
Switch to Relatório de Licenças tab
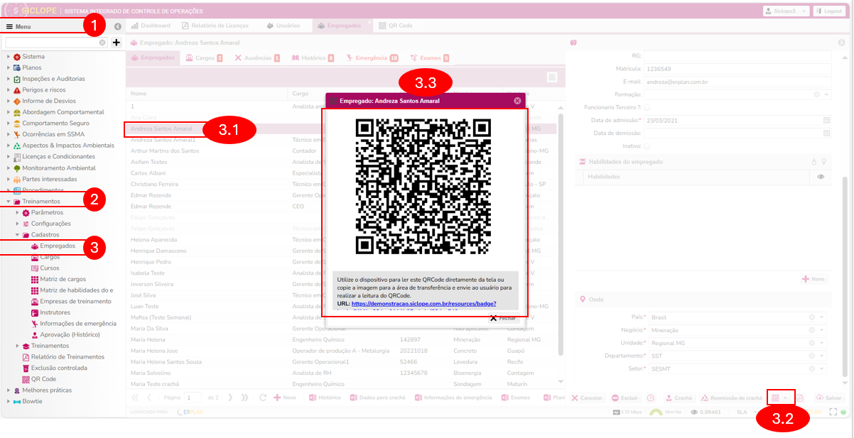coord(215,26)
